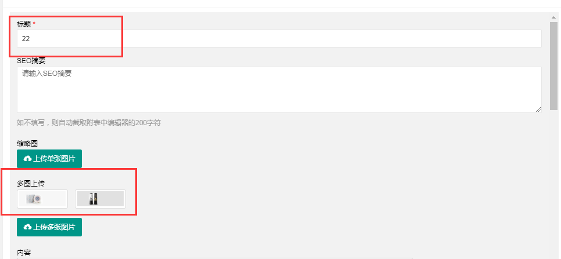This screenshot has height=259, width=561.
Task: Click the 多图上传 label
Action: pos(31,184)
